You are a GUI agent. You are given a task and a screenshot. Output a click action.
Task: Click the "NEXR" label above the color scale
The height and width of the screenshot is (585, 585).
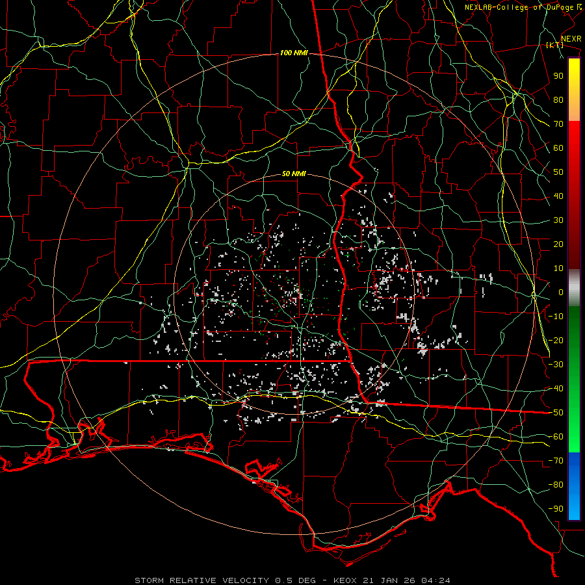click(x=571, y=39)
